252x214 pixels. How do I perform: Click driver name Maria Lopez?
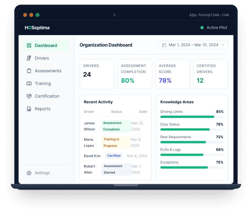[89, 143]
